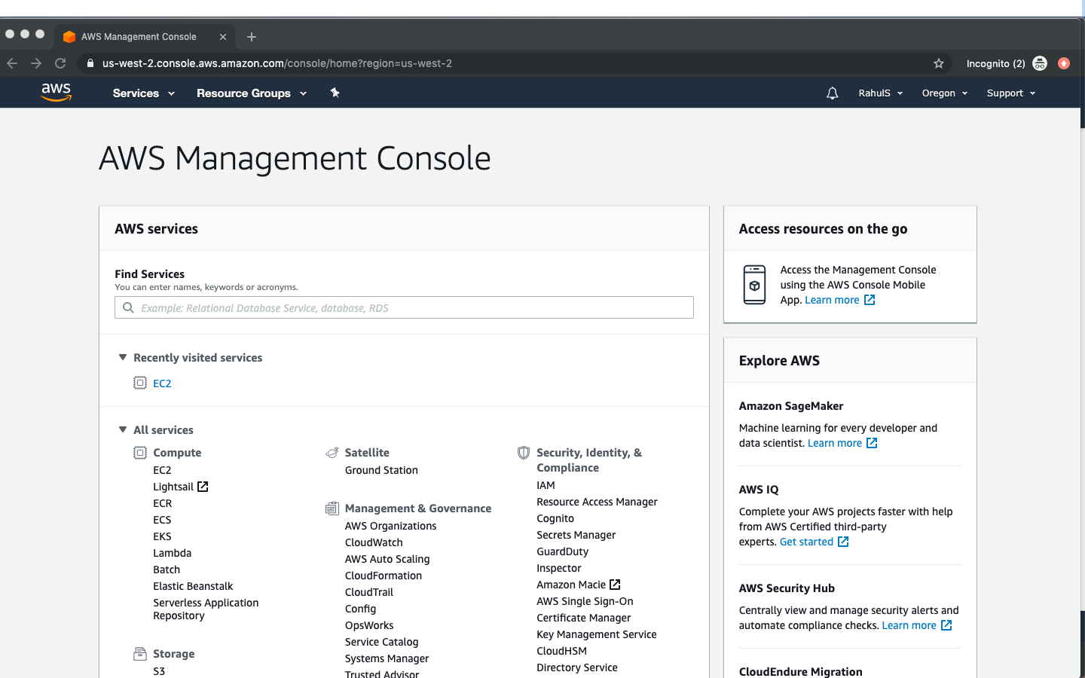Open notifications via the bell icon
Viewport: 1085px width, 678px height.
(832, 93)
